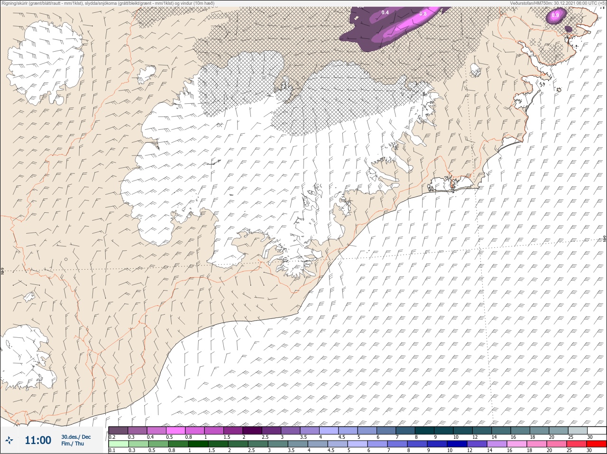607x454 pixels.
Task: Click the 0.8 precipitation value in the pink band
Action: point(423,14)
